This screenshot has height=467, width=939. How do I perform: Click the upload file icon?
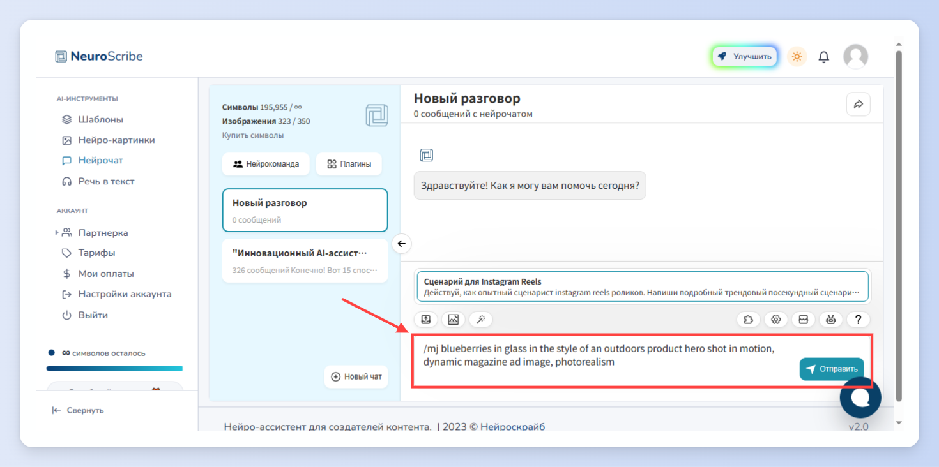[x=426, y=320]
